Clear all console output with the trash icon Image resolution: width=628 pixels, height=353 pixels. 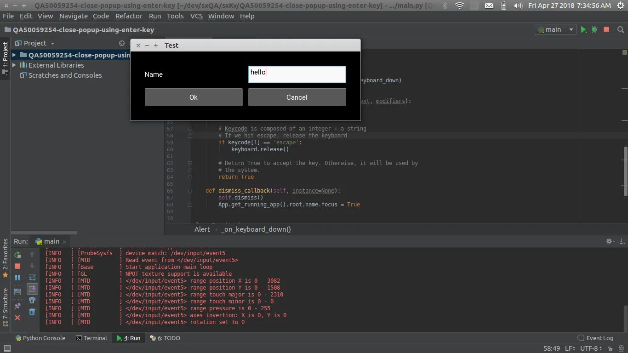pos(32,312)
